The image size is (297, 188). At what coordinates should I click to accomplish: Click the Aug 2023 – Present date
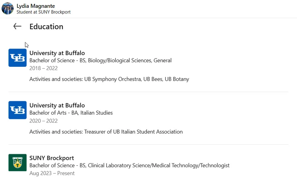pyautogui.click(x=52, y=174)
